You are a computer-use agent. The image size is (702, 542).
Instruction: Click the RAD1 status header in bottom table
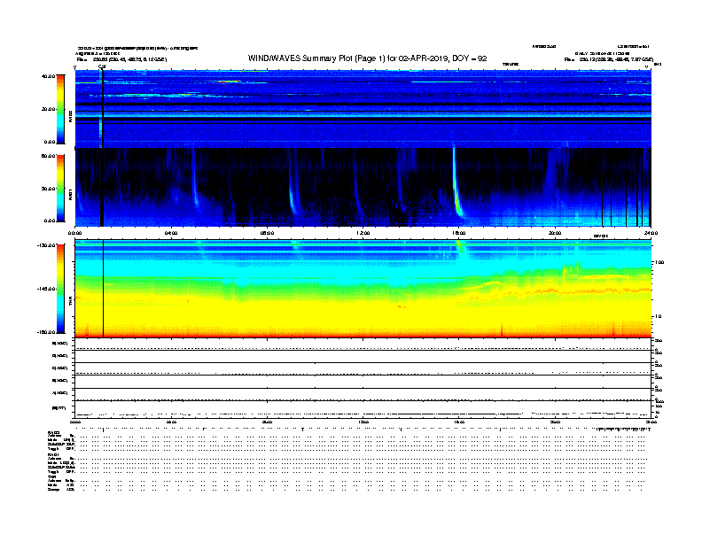[x=53, y=454]
